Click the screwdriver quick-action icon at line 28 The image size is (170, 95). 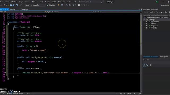[5, 73]
